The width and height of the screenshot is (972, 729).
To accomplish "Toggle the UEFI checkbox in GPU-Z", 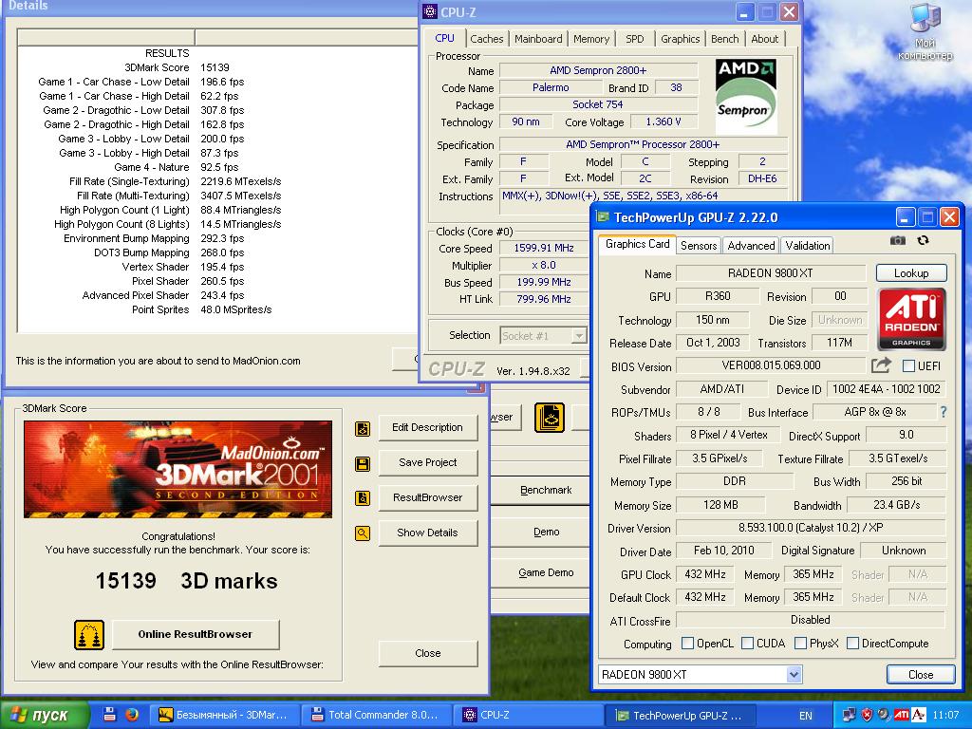I will [x=908, y=365].
